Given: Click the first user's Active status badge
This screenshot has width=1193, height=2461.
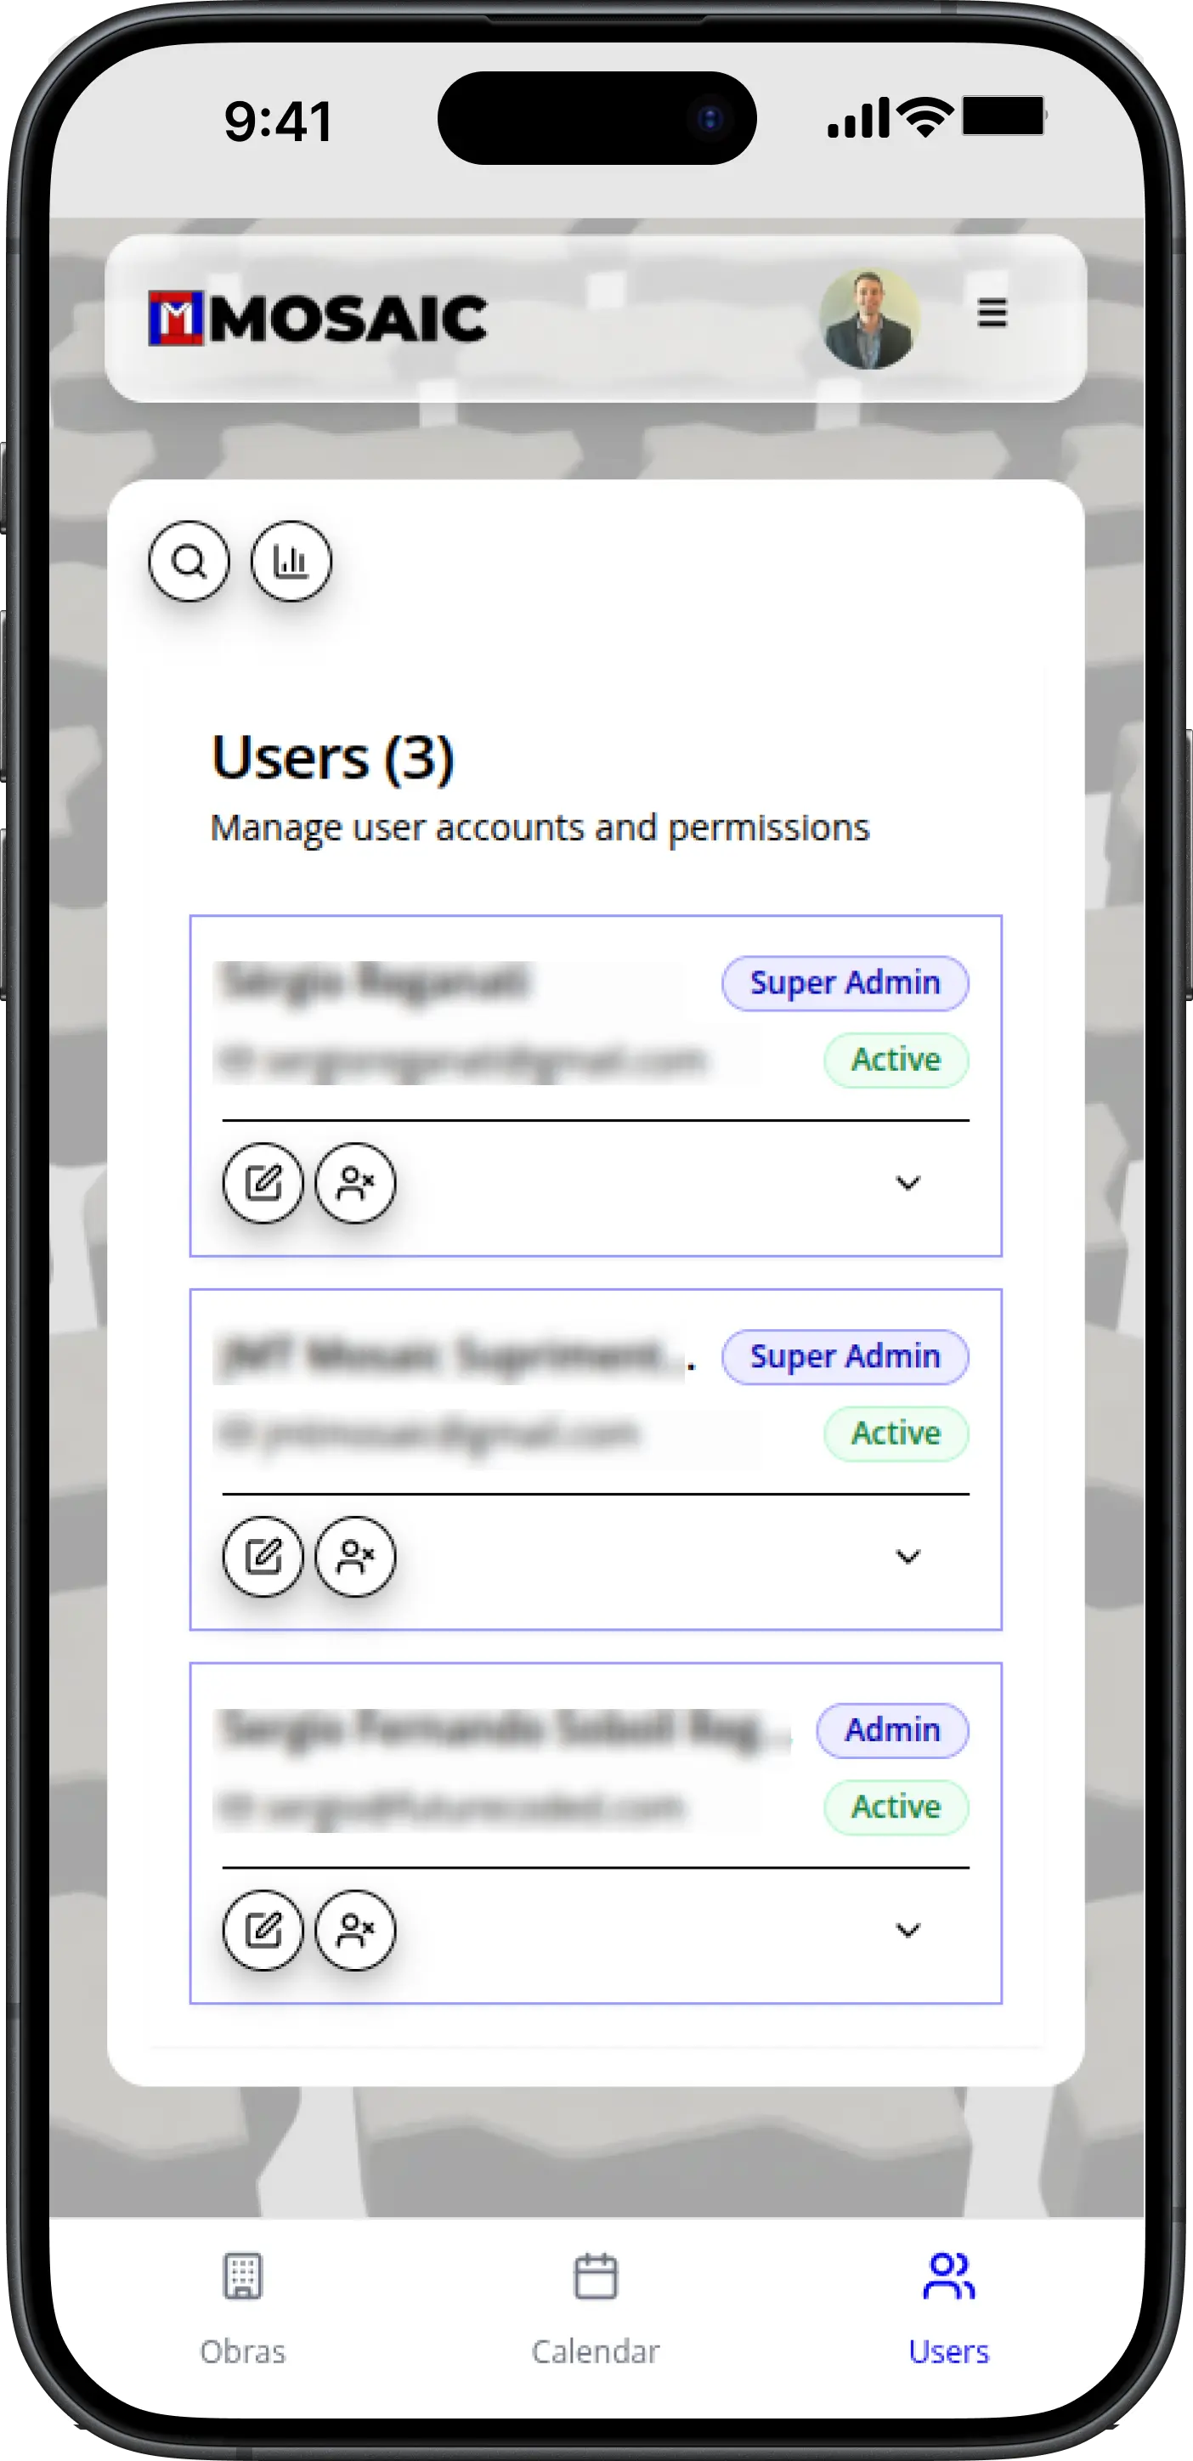Looking at the screenshot, I should (x=896, y=1060).
